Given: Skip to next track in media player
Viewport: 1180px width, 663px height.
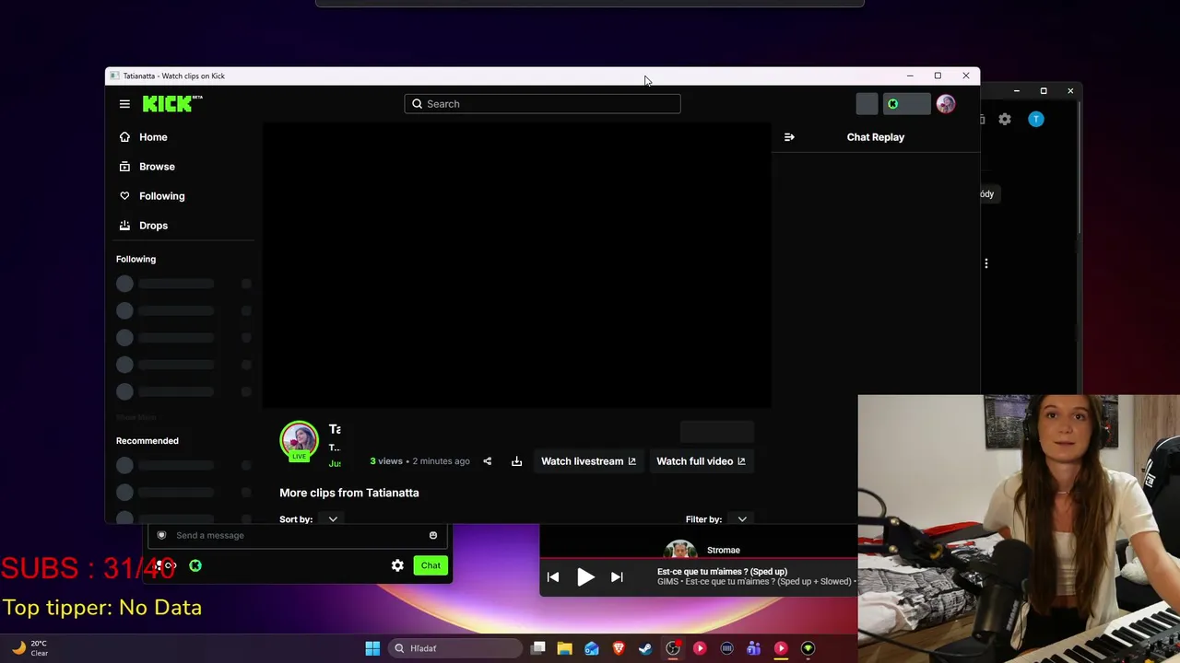Looking at the screenshot, I should coord(617,577).
